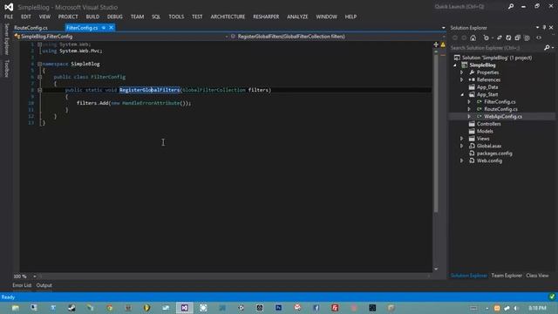Image resolution: width=558 pixels, height=314 pixels.
Task: Collapse the FilterConfig class outlining region
Action: (39, 77)
